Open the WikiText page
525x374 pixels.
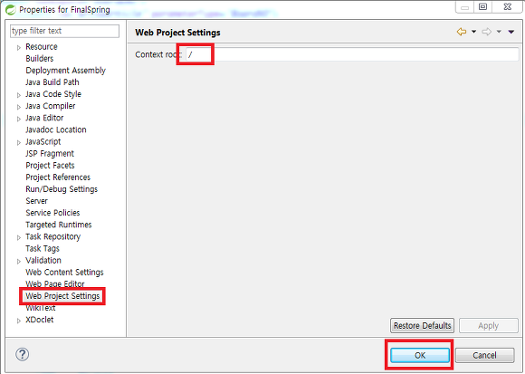(x=41, y=308)
